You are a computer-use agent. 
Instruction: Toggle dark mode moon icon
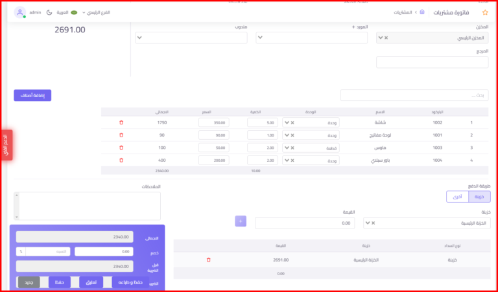tap(49, 12)
